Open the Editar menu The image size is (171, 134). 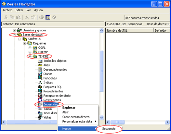pos(19,10)
